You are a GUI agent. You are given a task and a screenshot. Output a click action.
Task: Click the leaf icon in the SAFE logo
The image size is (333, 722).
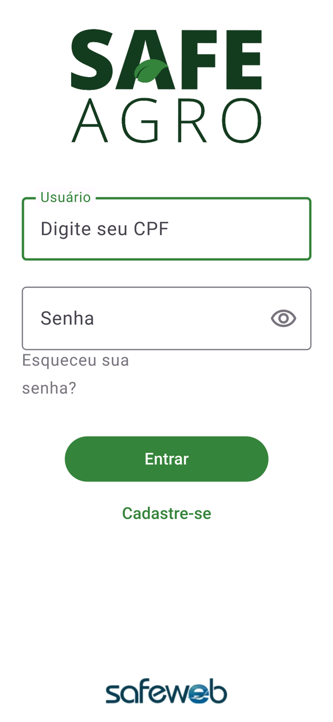click(150, 71)
